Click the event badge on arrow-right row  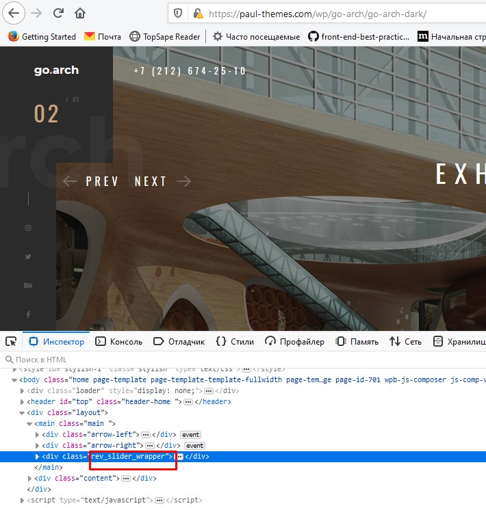point(194,446)
